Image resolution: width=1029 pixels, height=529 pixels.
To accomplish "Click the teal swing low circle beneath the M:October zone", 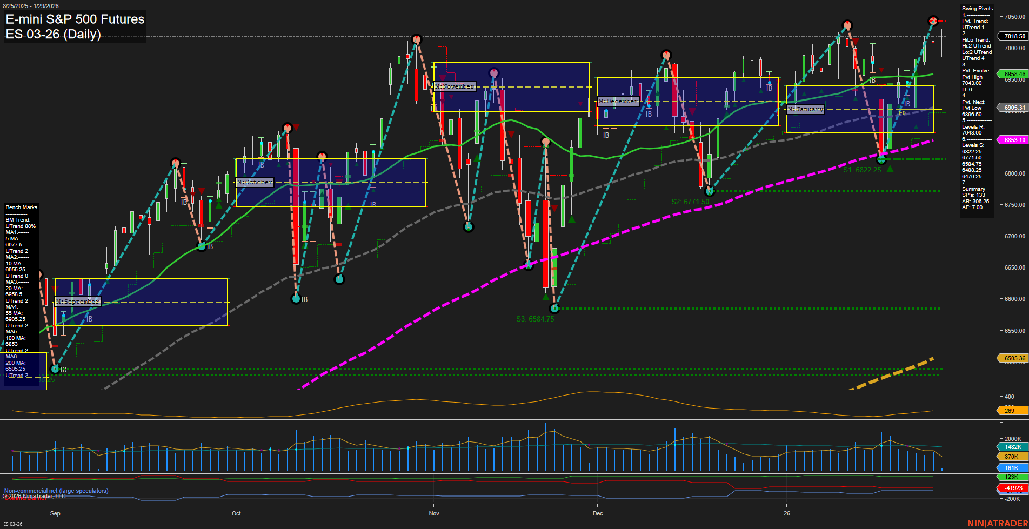I will point(296,298).
